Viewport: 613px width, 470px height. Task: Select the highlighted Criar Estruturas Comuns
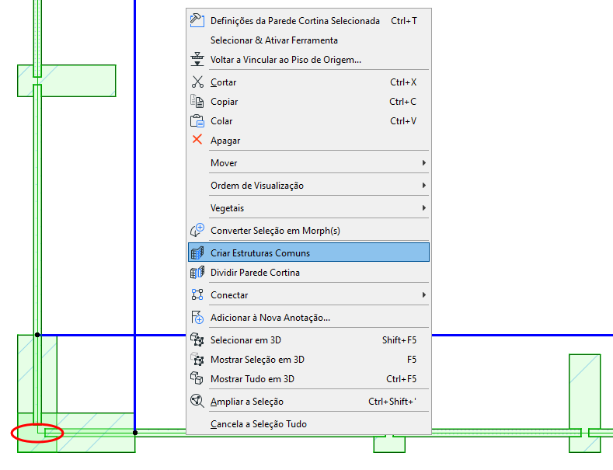[308, 253]
